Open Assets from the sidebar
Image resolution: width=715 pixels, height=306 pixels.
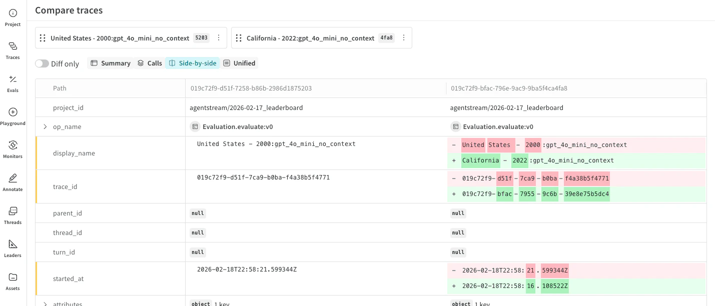[x=13, y=281]
